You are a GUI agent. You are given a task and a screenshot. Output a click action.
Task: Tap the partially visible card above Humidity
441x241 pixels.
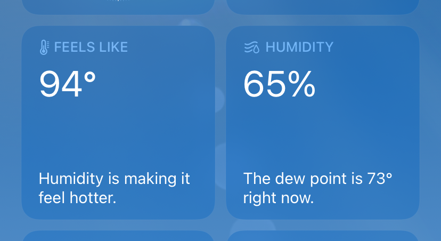click(x=323, y=6)
